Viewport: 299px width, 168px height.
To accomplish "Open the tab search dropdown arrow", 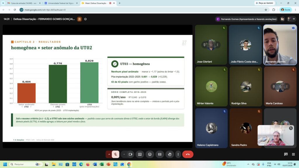I will click(3, 3).
